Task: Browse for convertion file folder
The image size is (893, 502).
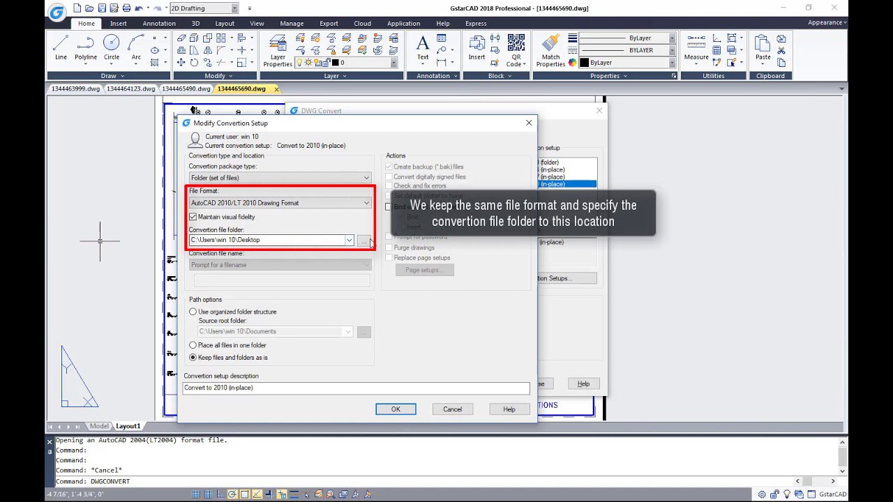Action: click(x=363, y=241)
